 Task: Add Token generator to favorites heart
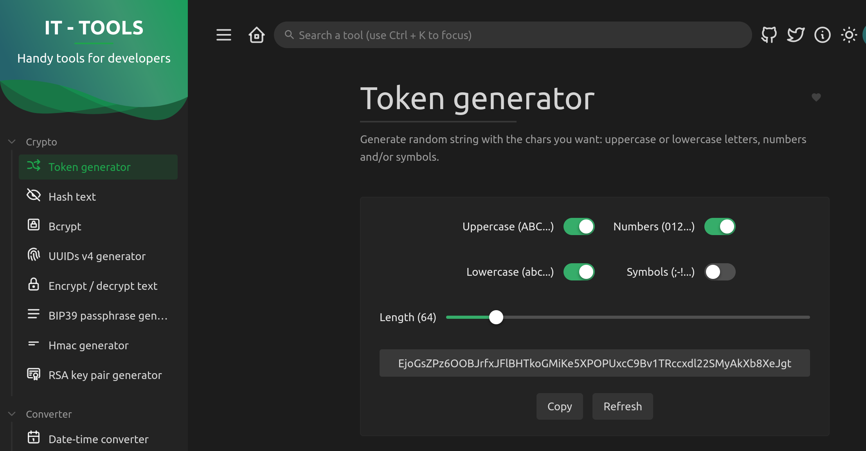[816, 97]
